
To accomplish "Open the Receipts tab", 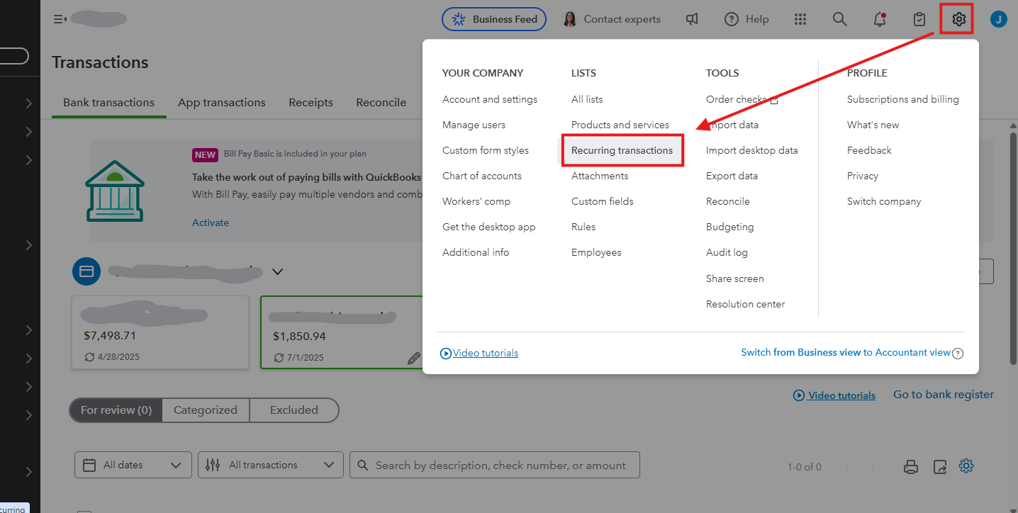I will (x=311, y=103).
